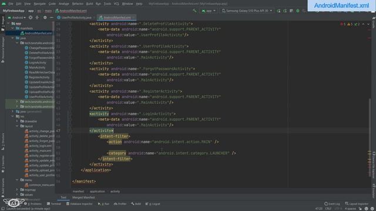Click application in XML breadcrumb bar

pos(97,192)
